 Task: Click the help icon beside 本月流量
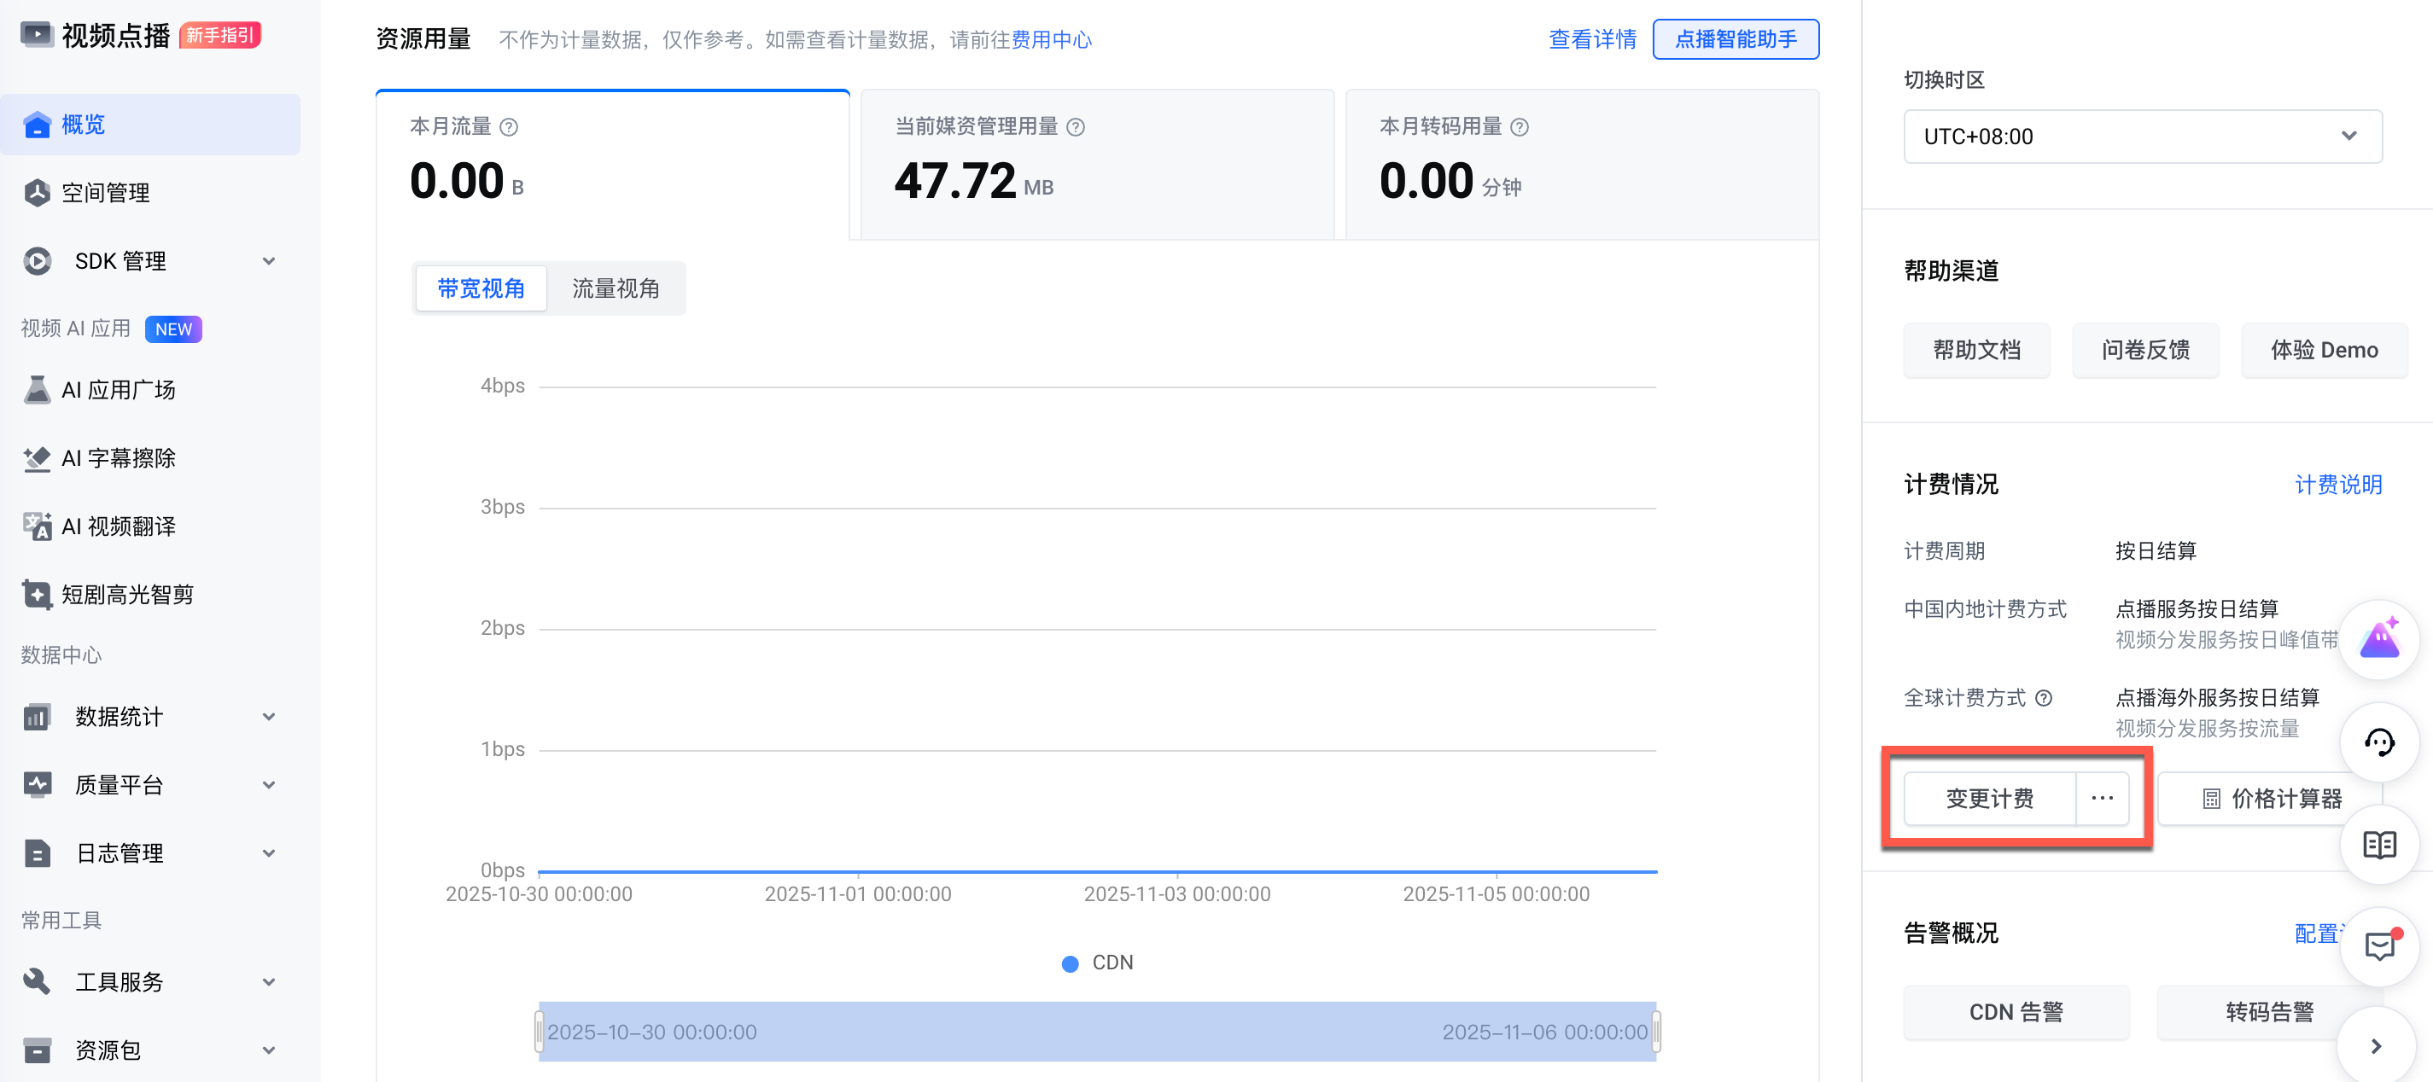tap(508, 127)
